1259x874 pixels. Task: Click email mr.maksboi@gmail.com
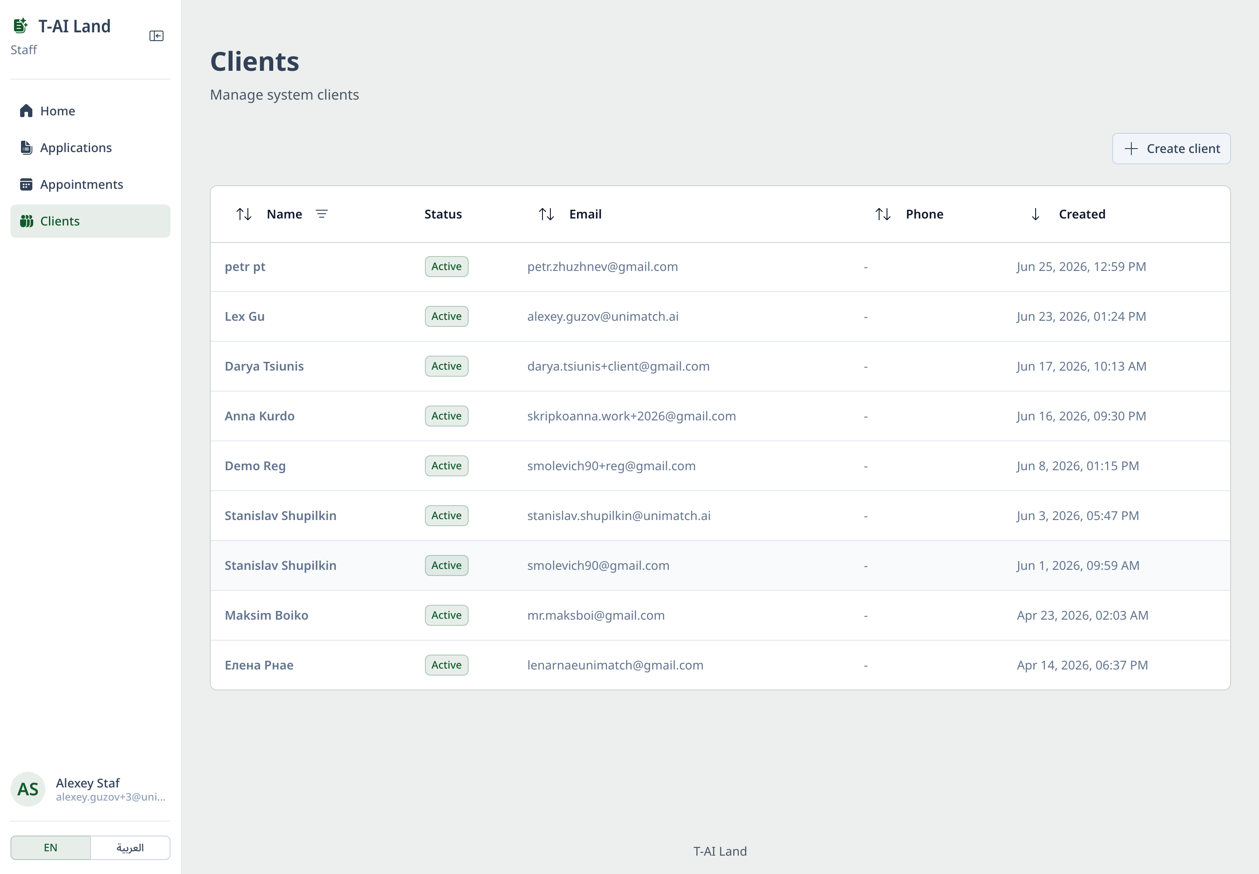(x=596, y=616)
